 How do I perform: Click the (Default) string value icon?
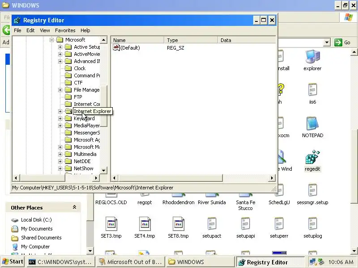[x=116, y=47]
